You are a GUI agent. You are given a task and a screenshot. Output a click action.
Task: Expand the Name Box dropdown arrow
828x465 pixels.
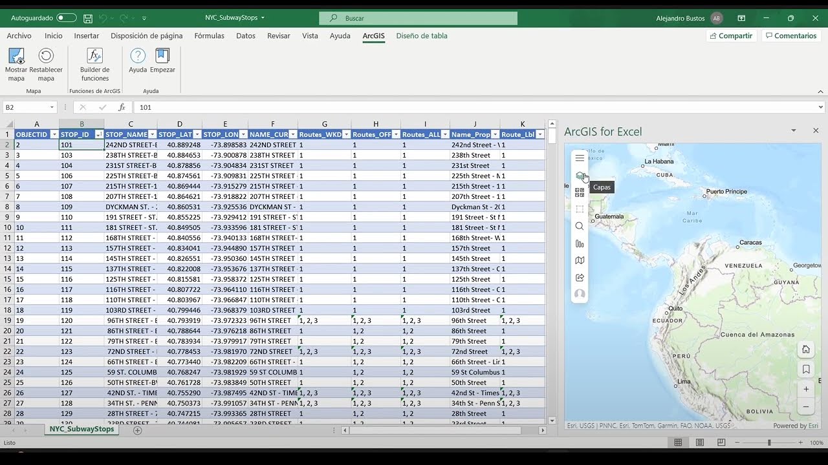coord(52,107)
